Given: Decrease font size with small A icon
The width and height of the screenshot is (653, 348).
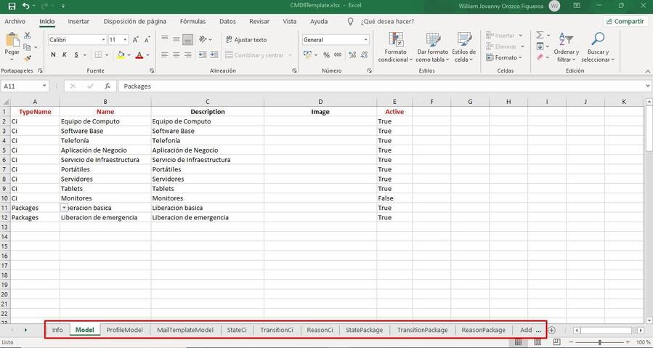Looking at the screenshot, I should click(x=147, y=39).
